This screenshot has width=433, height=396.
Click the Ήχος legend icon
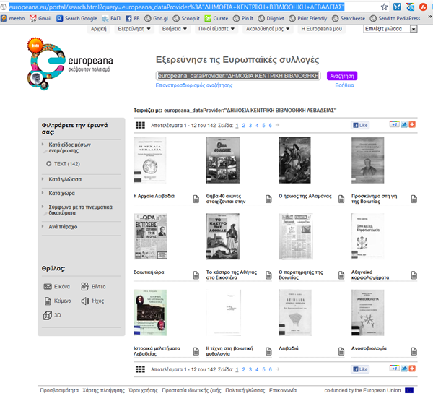tap(85, 301)
